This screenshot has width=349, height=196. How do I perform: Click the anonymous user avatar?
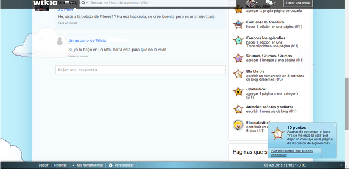point(59,41)
